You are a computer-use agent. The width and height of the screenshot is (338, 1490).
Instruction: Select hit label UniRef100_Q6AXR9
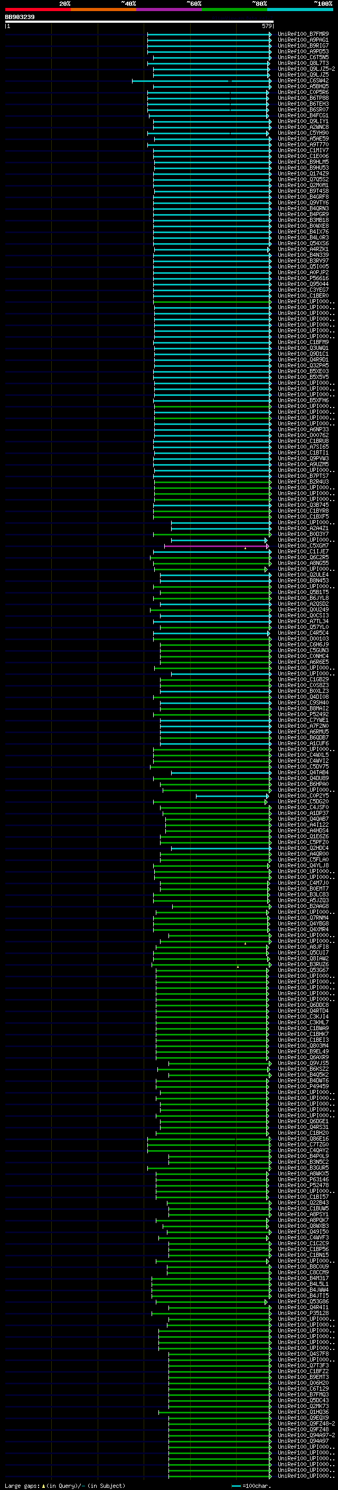click(303, 1057)
